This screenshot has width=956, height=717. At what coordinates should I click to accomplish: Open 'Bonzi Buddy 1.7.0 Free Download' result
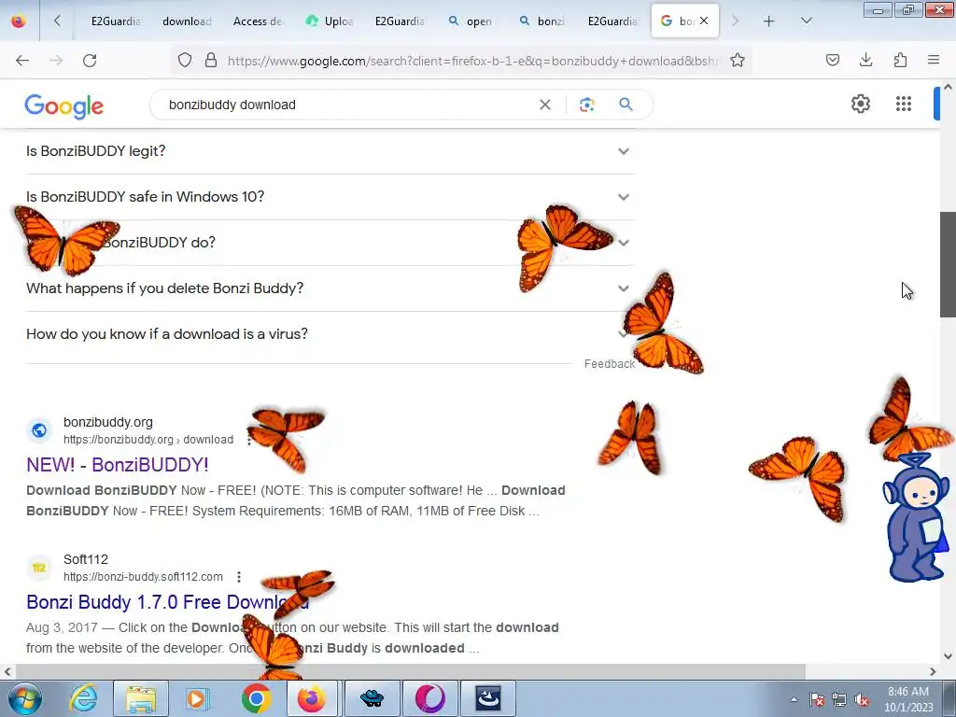pyautogui.click(x=168, y=602)
